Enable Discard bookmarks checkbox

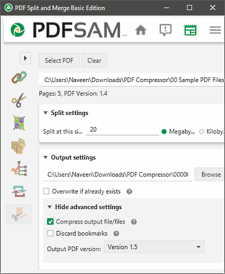tap(50, 233)
